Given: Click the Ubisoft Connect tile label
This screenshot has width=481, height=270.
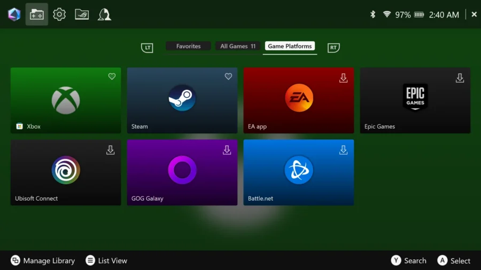Looking at the screenshot, I should (x=36, y=198).
